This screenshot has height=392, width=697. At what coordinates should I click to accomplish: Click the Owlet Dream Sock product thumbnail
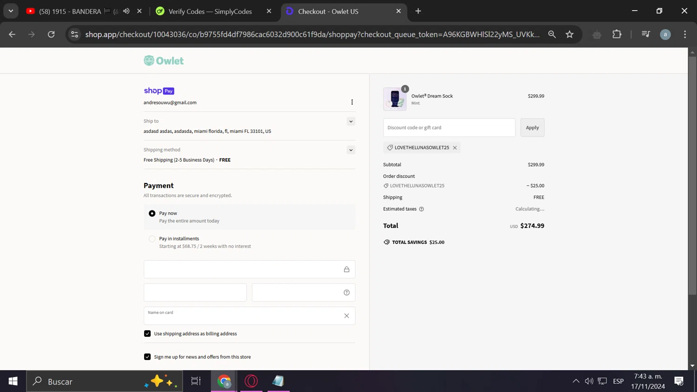pyautogui.click(x=395, y=99)
